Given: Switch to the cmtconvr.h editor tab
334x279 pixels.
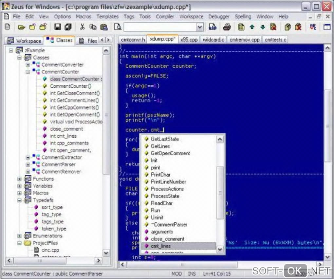Looking at the screenshot, I should [133, 40].
